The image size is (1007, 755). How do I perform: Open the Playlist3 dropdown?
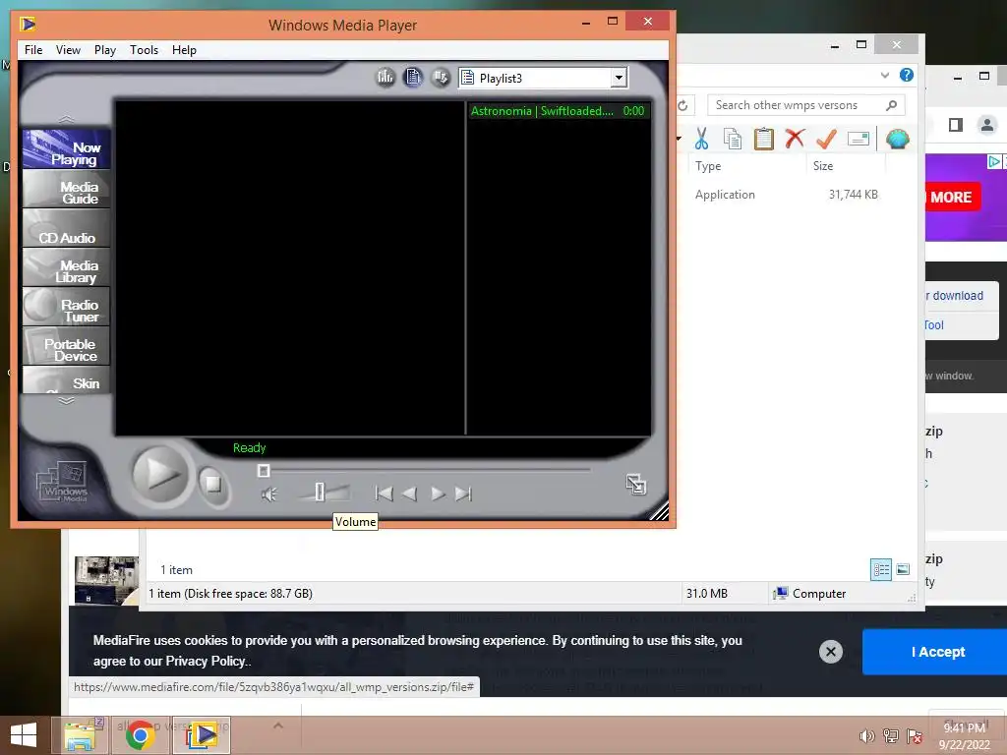pyautogui.click(x=619, y=78)
